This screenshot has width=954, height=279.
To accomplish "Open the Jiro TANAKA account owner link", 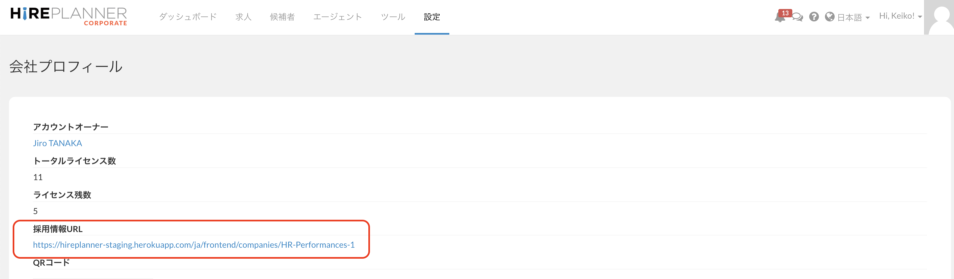I will tap(57, 143).
